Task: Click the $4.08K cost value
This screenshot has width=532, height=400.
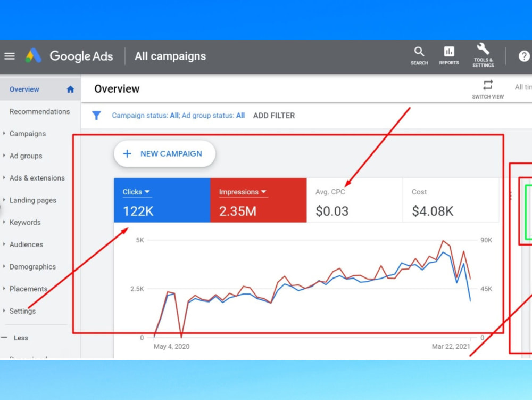Action: point(433,211)
